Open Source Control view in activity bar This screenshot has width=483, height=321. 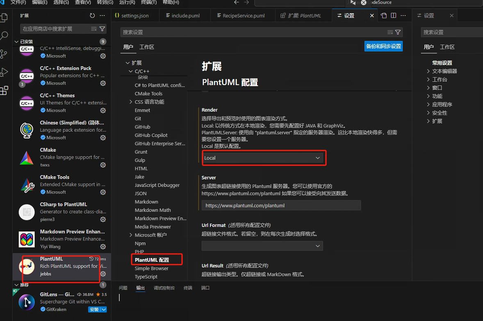point(4,54)
